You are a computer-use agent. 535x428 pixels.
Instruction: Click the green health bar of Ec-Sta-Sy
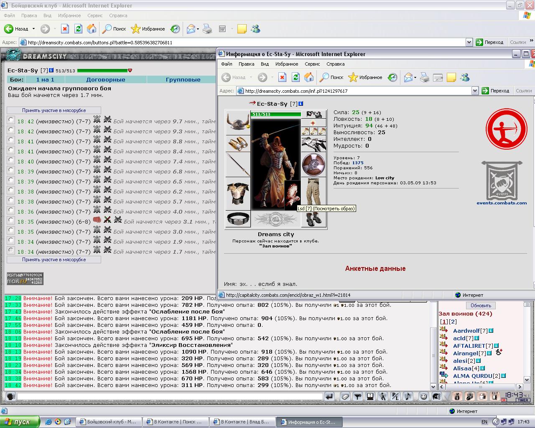tap(102, 71)
